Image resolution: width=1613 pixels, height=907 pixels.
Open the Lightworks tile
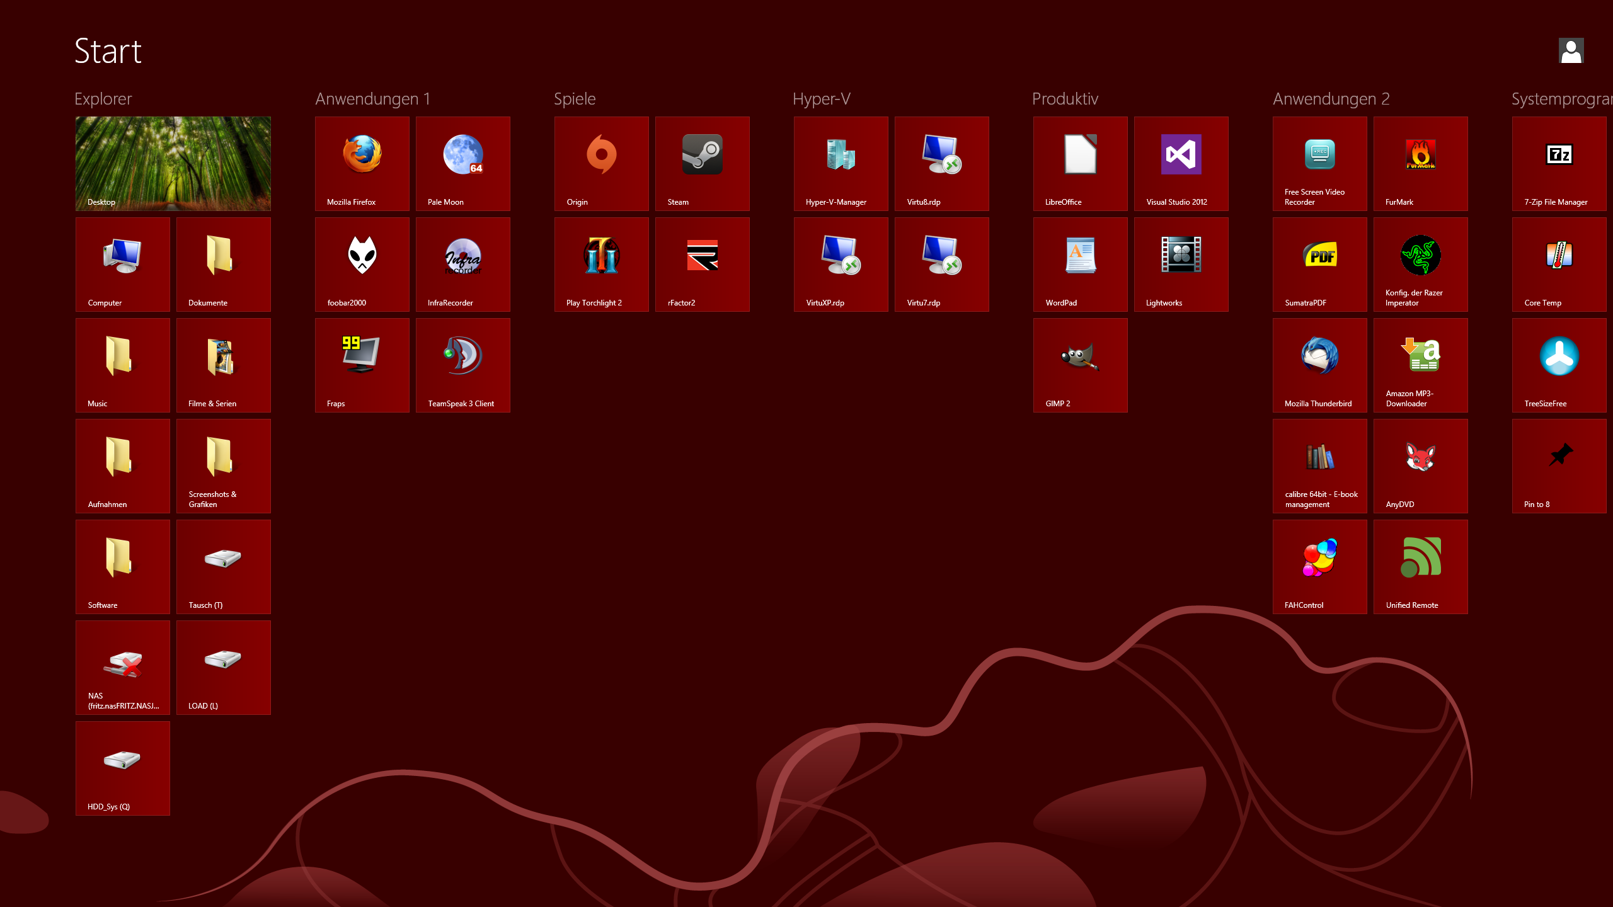[x=1181, y=265]
